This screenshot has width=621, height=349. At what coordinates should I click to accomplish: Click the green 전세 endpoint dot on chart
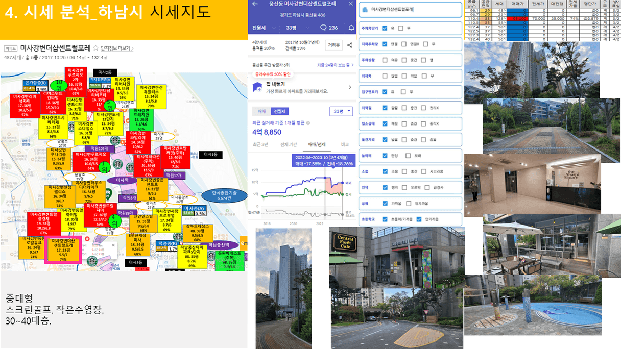[342, 194]
